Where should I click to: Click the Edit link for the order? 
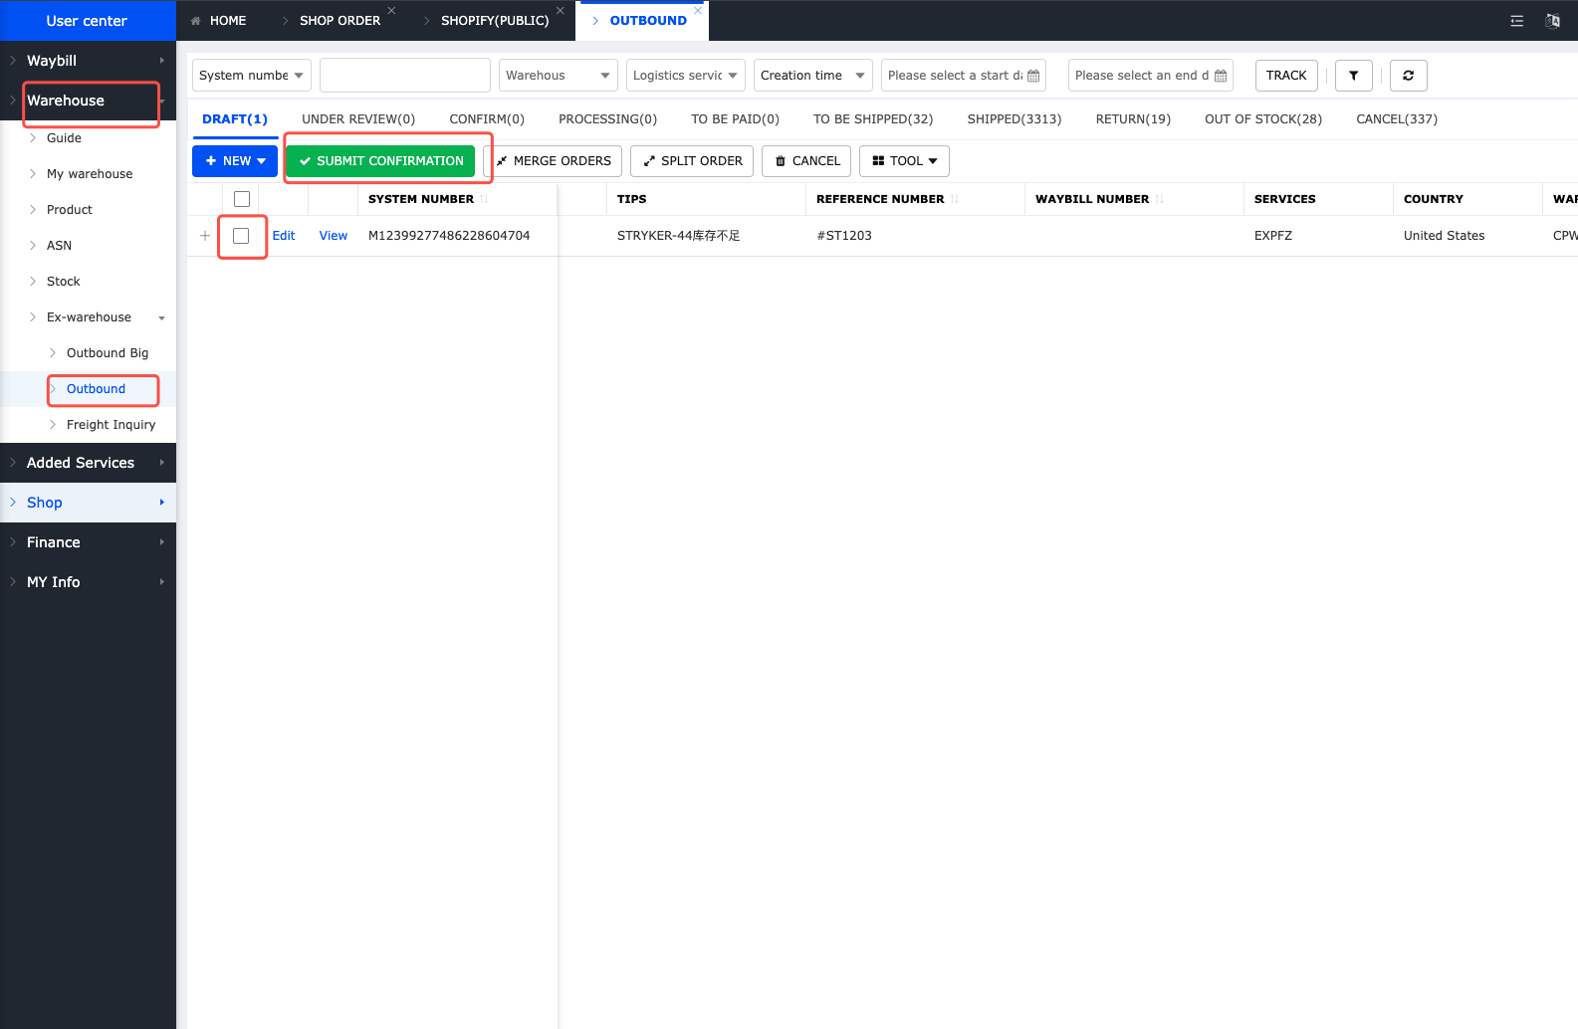(x=284, y=236)
